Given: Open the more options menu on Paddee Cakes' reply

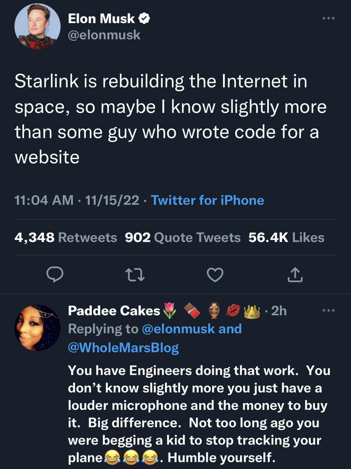Looking at the screenshot, I should (x=329, y=310).
